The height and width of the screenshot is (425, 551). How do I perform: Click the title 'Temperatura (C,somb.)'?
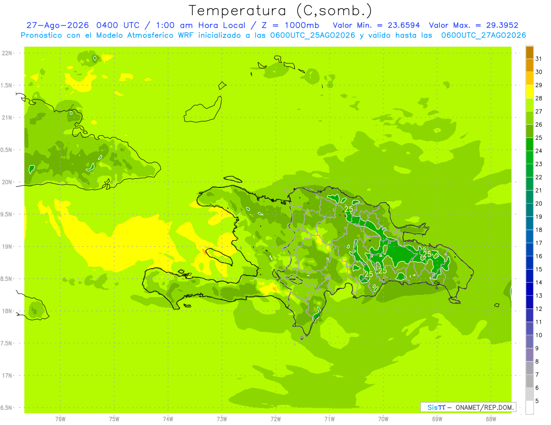(280, 11)
